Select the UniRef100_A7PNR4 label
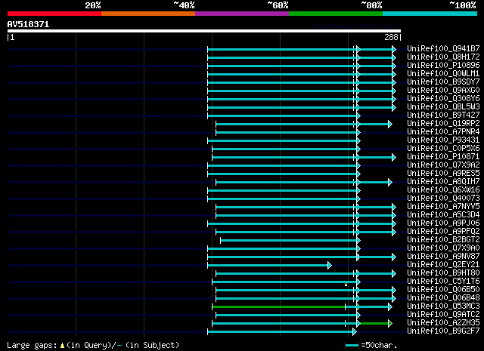 pos(443,132)
